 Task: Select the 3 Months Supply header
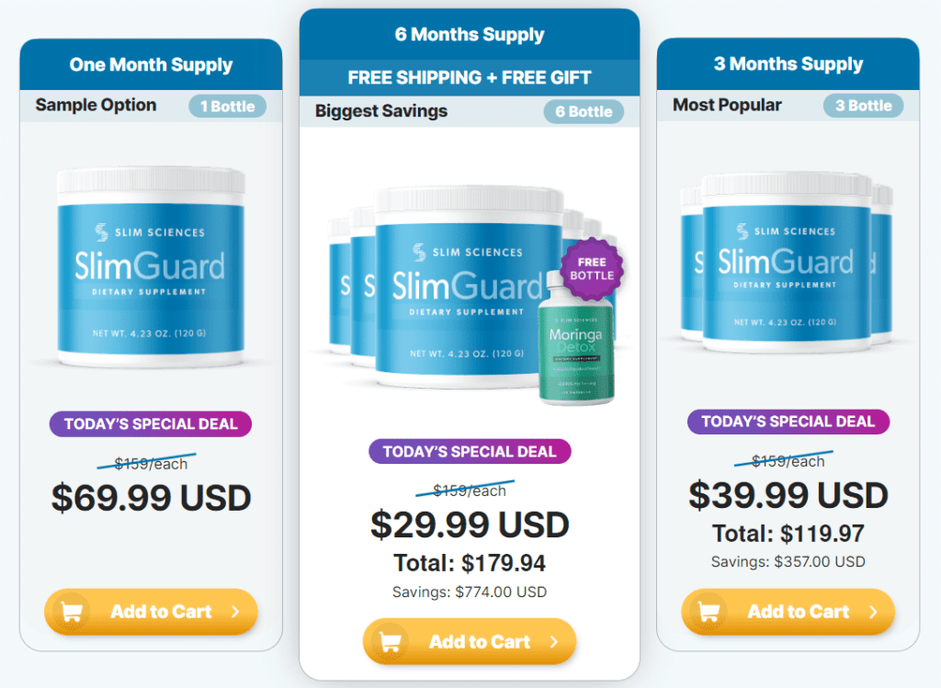tap(788, 63)
